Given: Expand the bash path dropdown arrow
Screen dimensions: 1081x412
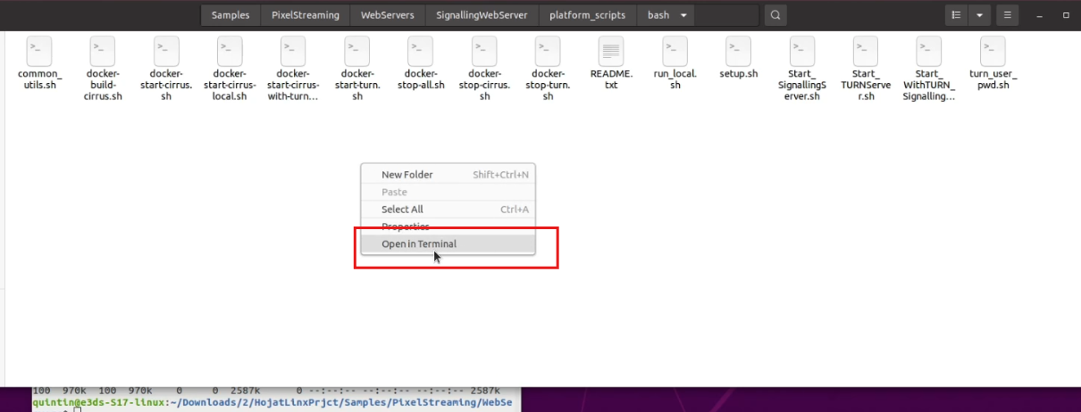Looking at the screenshot, I should [683, 15].
